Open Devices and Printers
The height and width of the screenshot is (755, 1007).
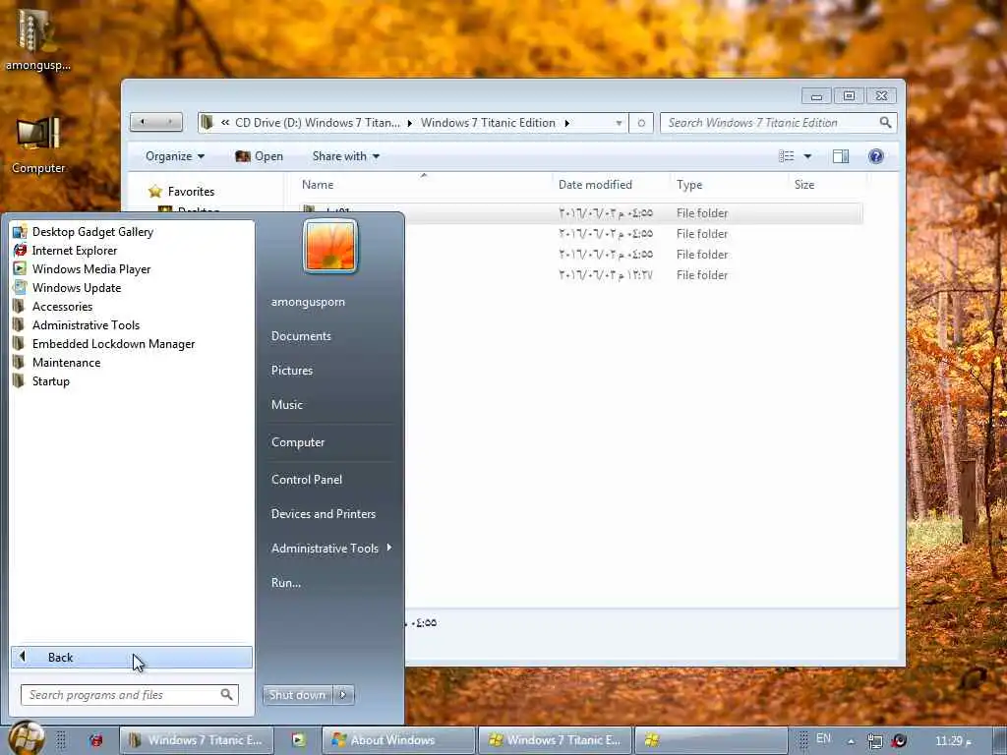(x=324, y=513)
